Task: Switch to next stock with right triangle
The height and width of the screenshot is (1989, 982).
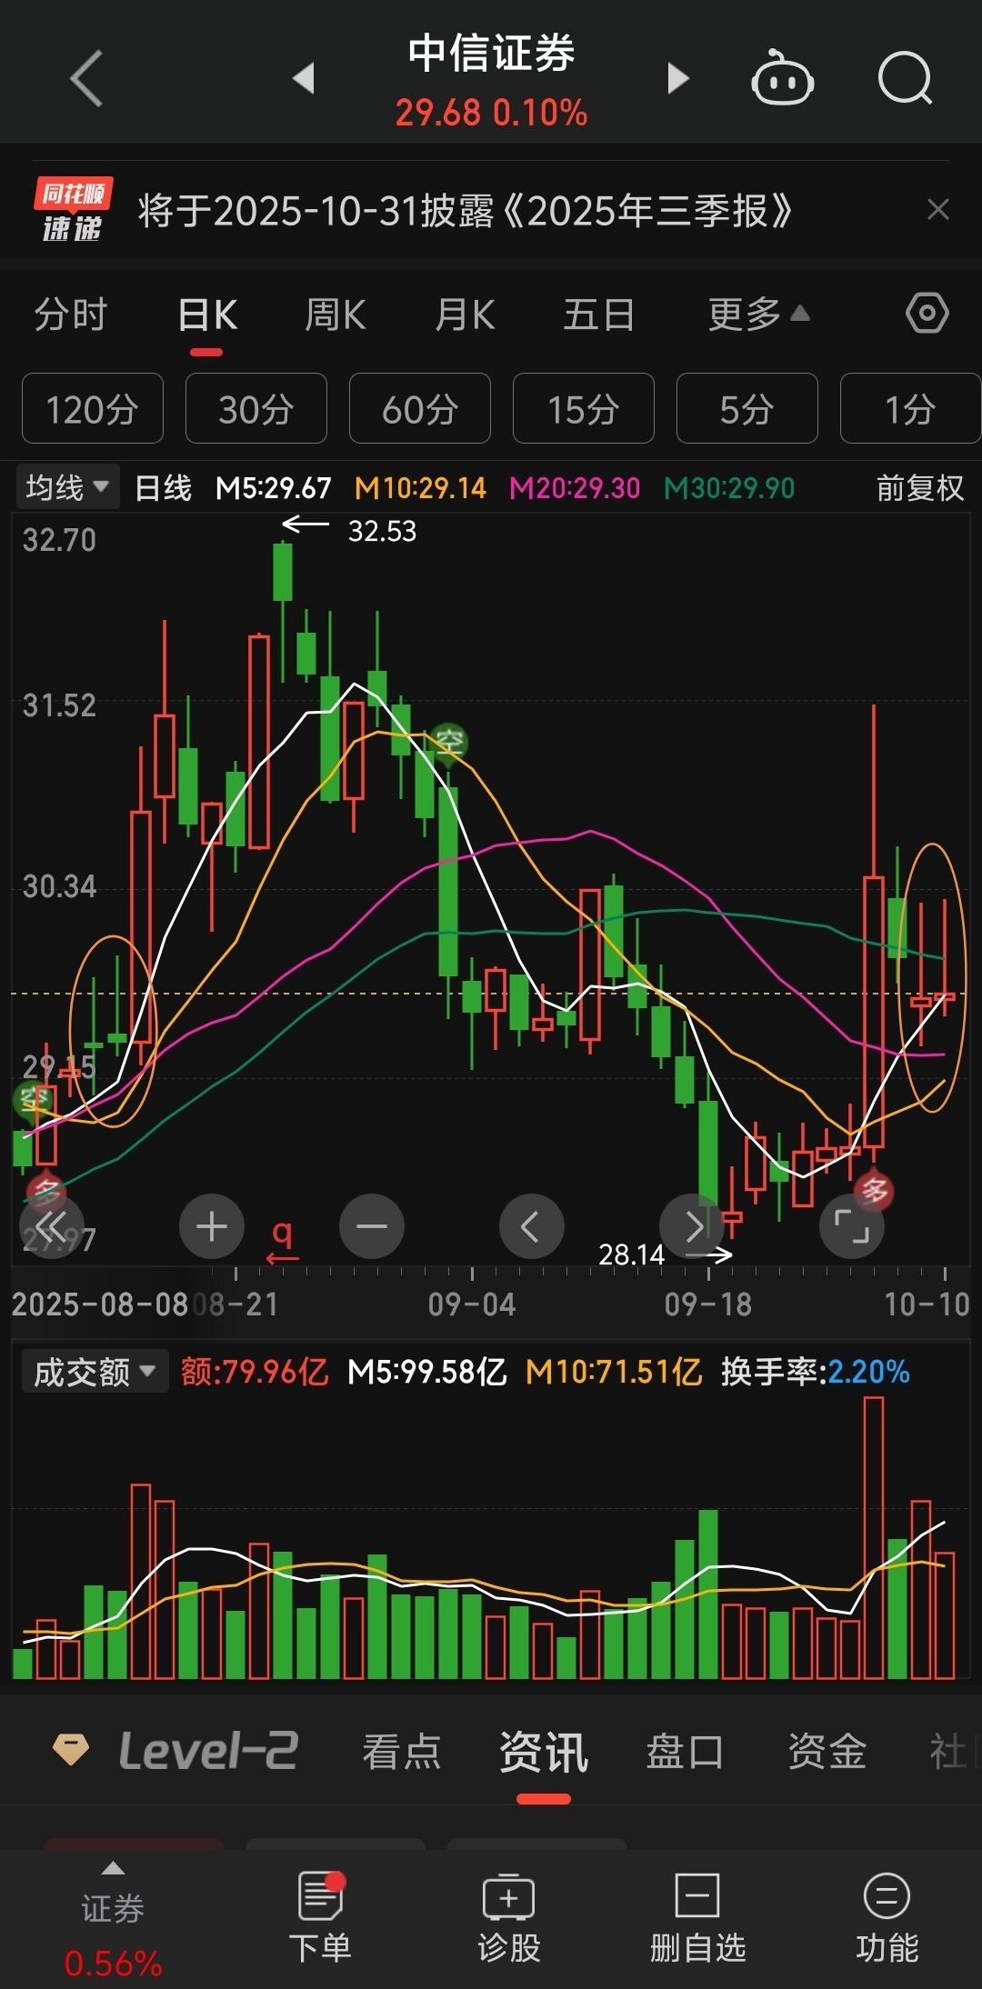Action: (677, 78)
